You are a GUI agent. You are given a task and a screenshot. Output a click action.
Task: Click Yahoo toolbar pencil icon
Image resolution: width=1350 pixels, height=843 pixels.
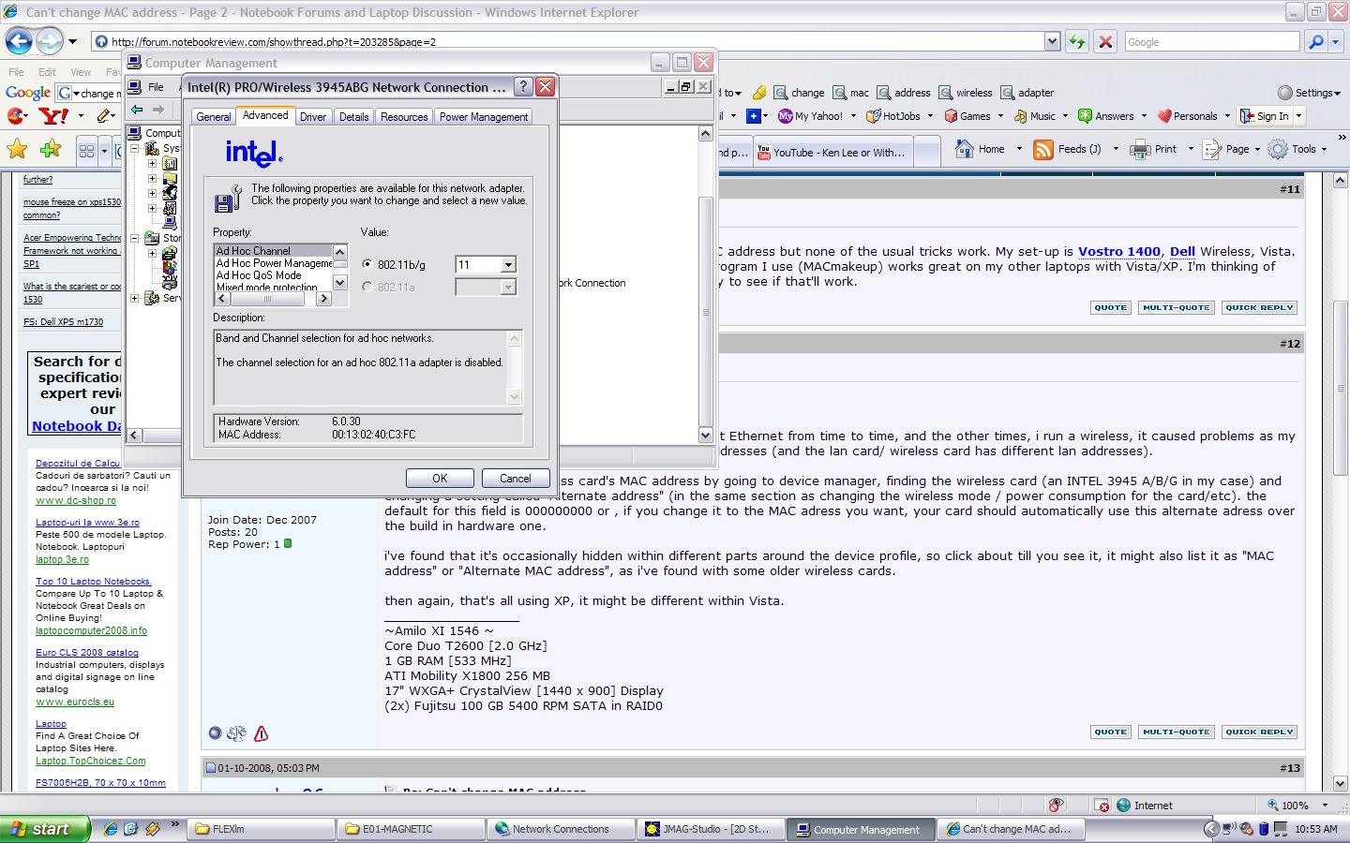pos(105,116)
